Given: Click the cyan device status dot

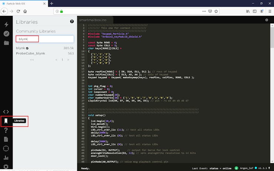Looking at the screenshot, I should click(x=256, y=168).
